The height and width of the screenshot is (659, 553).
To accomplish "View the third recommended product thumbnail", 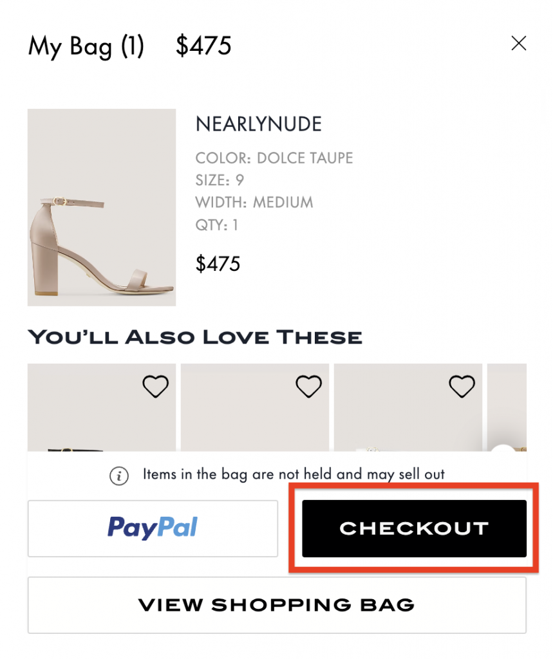I will [408, 418].
